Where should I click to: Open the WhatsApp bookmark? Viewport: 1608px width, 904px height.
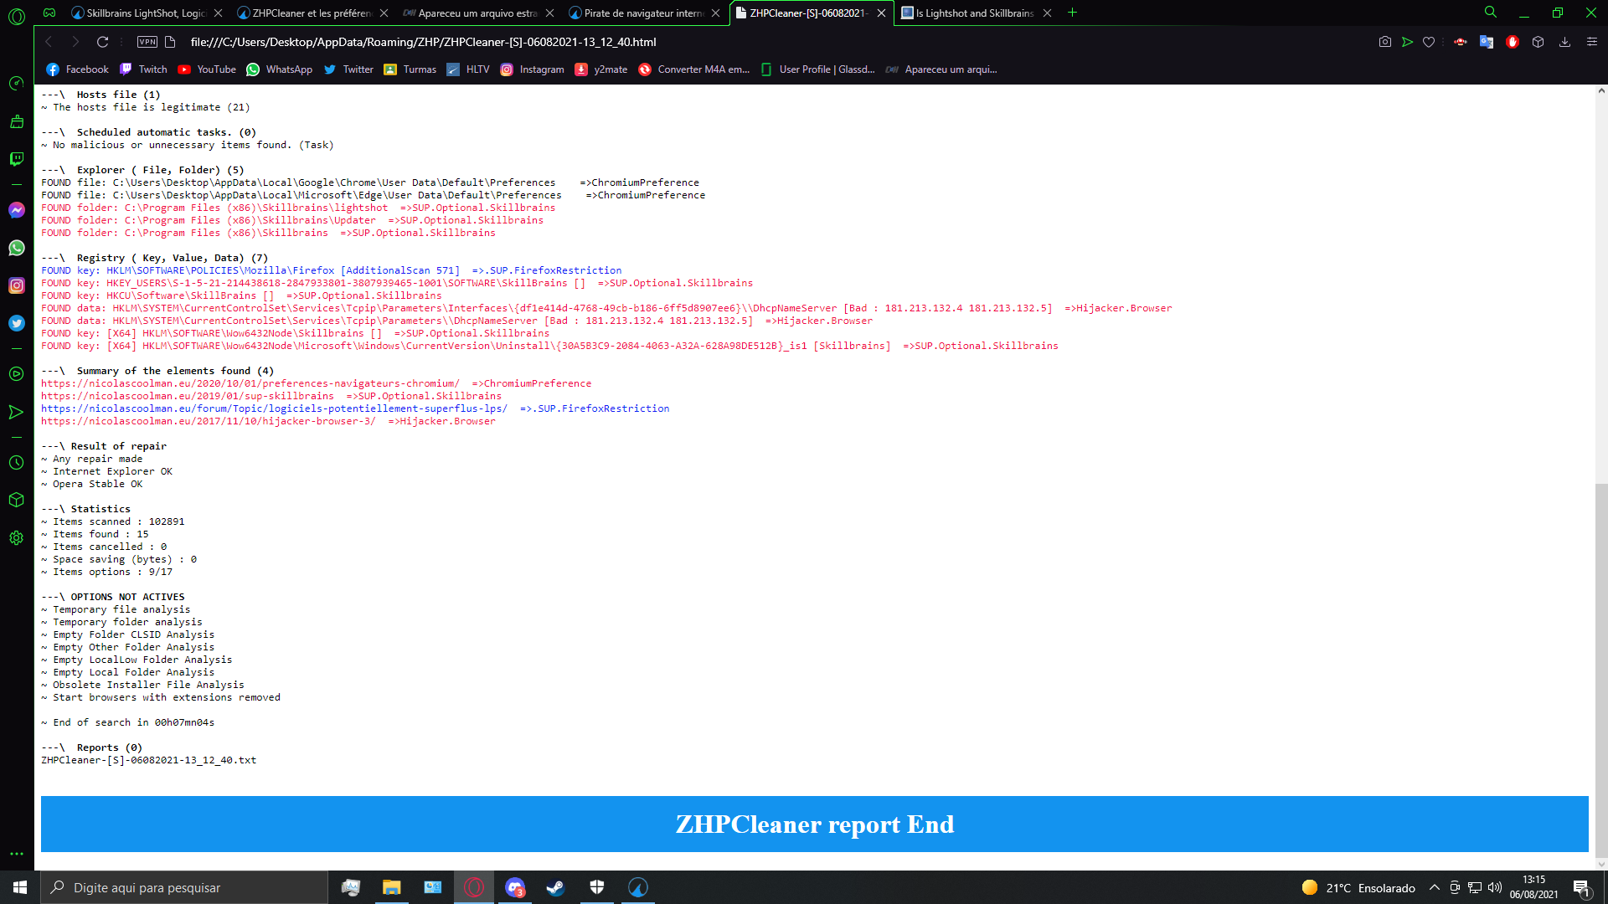pos(279,69)
